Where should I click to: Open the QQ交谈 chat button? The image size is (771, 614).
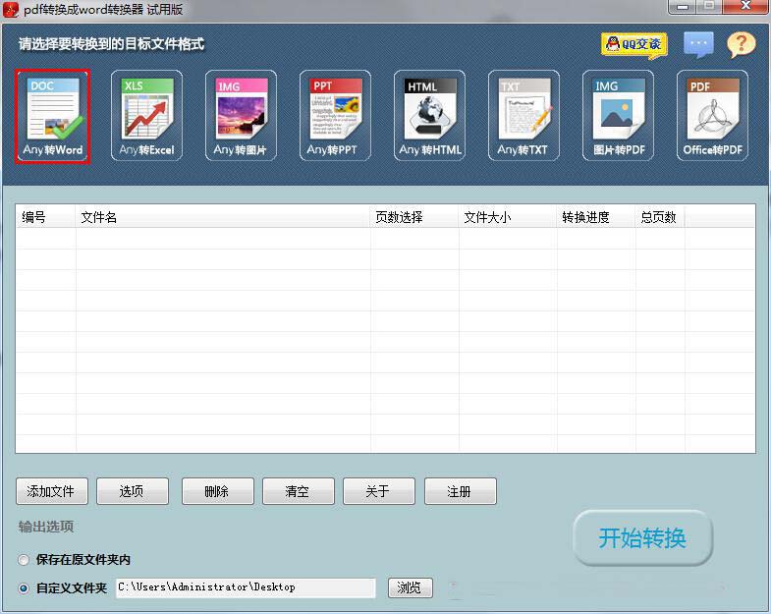(x=633, y=44)
